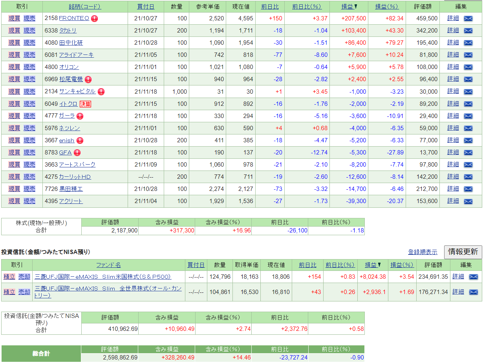Click 現売 for the 黒田精工 row

click(x=29, y=189)
